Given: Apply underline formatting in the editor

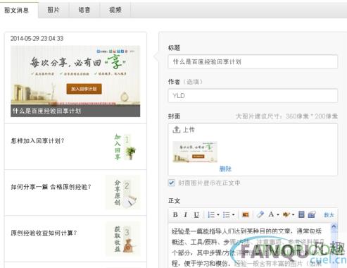Looking at the screenshot, I should coord(196,214).
